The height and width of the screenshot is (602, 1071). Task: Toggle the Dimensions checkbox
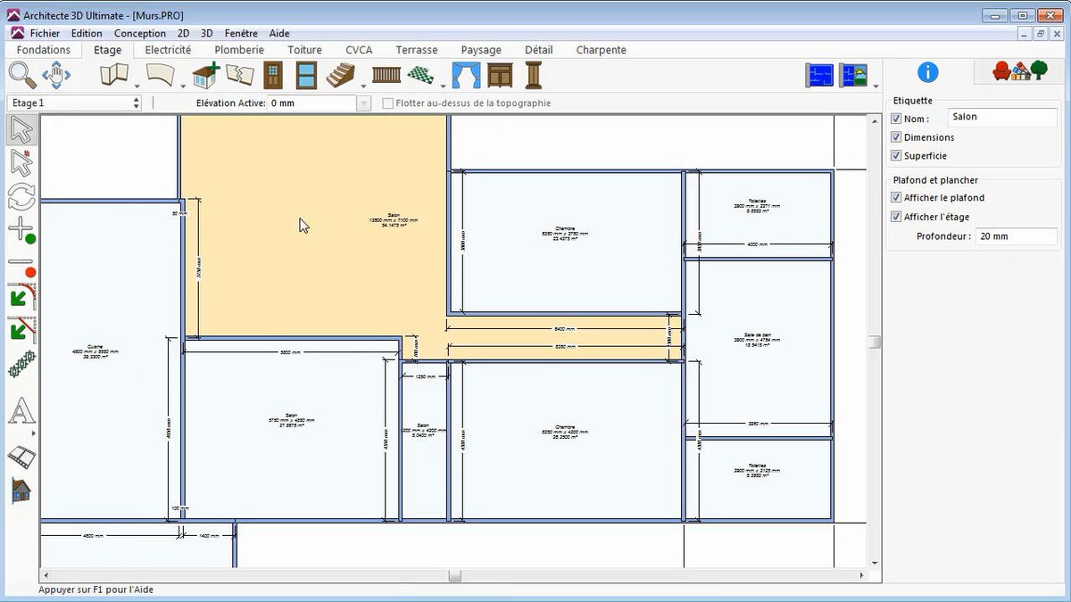pos(897,137)
